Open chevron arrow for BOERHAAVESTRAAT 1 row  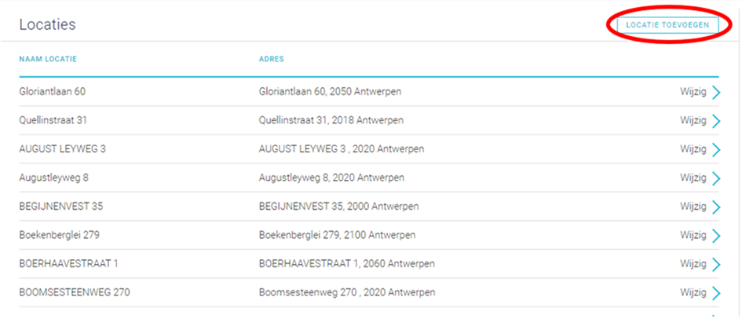click(x=716, y=264)
